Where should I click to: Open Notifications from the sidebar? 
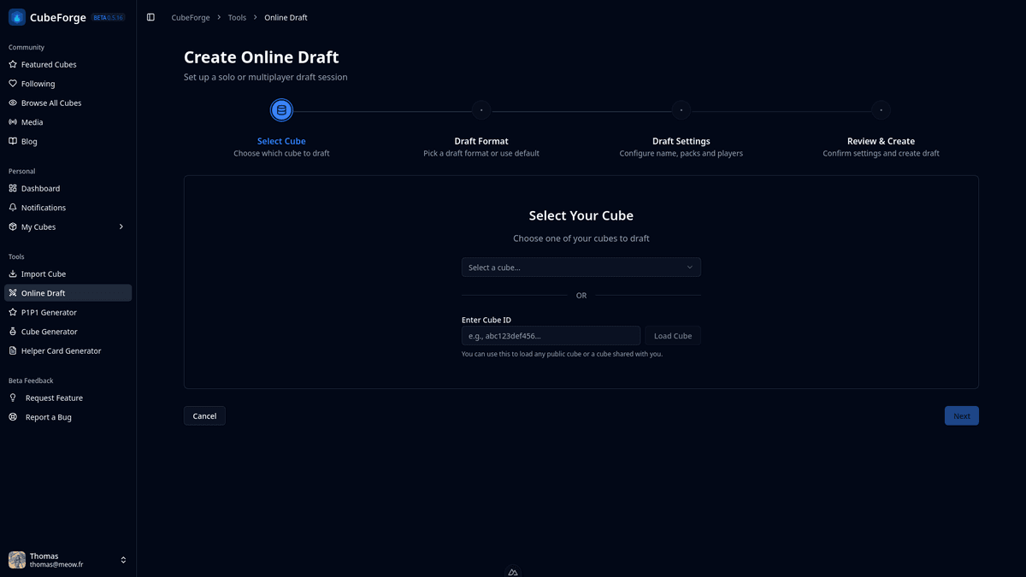(44, 207)
